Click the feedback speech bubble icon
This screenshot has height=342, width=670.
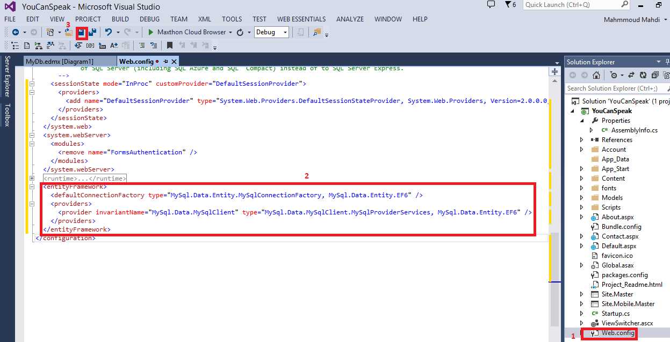click(x=491, y=5)
